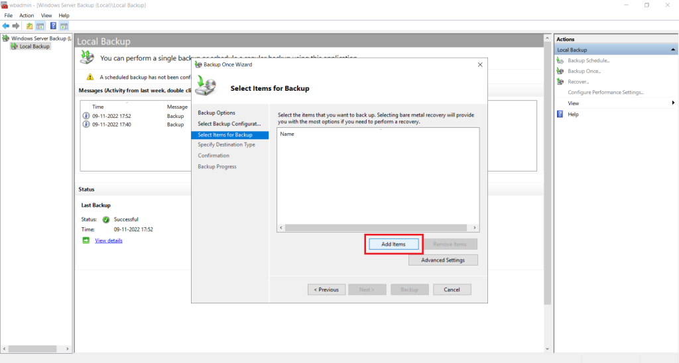Click the Name column header in items list
Viewport: 679px width, 363px height.
coord(287,134)
